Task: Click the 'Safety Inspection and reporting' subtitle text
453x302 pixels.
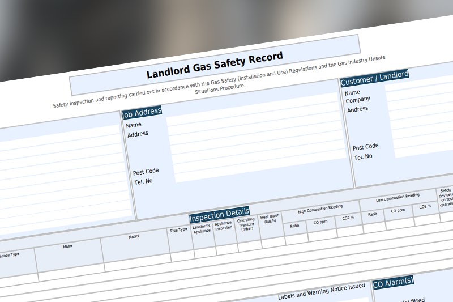Action: pos(219,82)
